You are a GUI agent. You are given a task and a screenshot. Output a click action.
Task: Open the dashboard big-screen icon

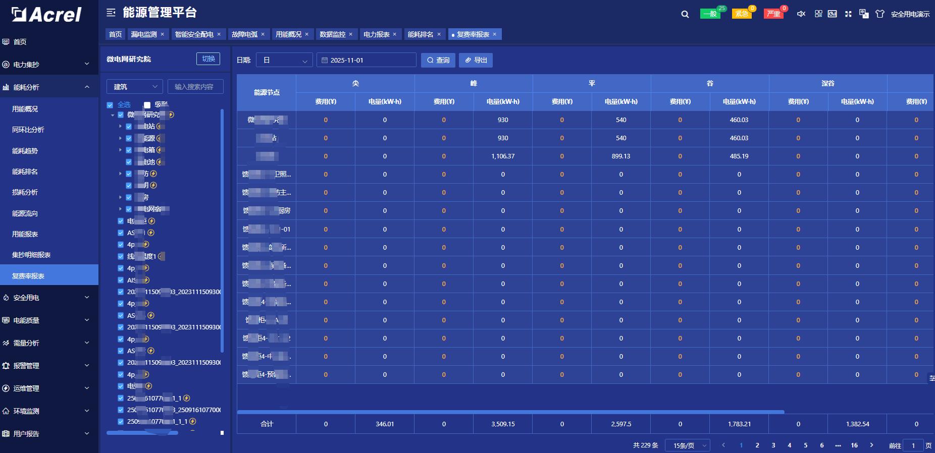833,14
